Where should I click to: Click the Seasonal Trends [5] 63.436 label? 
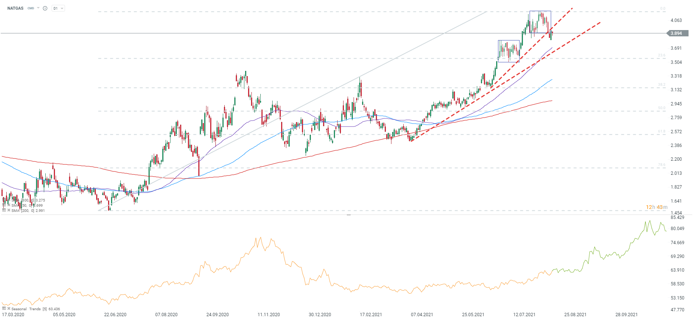(x=36, y=309)
